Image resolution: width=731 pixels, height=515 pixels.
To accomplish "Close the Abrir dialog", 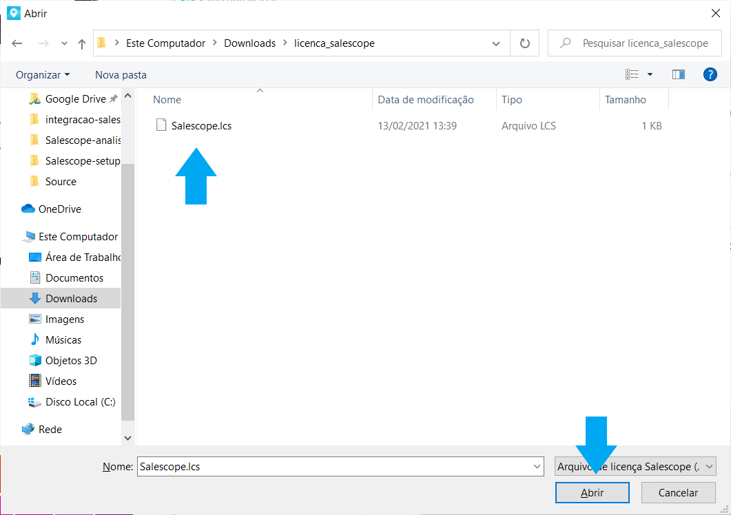I will [x=716, y=14].
